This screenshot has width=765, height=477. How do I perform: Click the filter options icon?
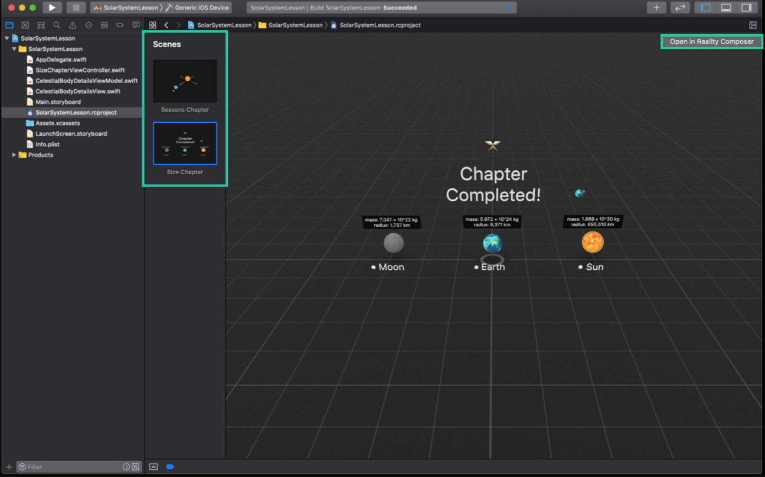pyautogui.click(x=22, y=467)
